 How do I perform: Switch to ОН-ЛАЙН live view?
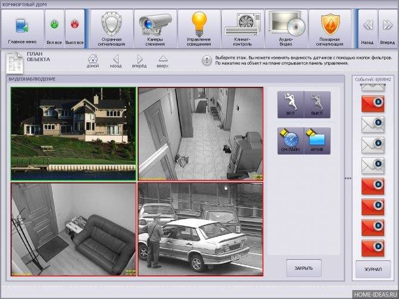click(x=290, y=141)
